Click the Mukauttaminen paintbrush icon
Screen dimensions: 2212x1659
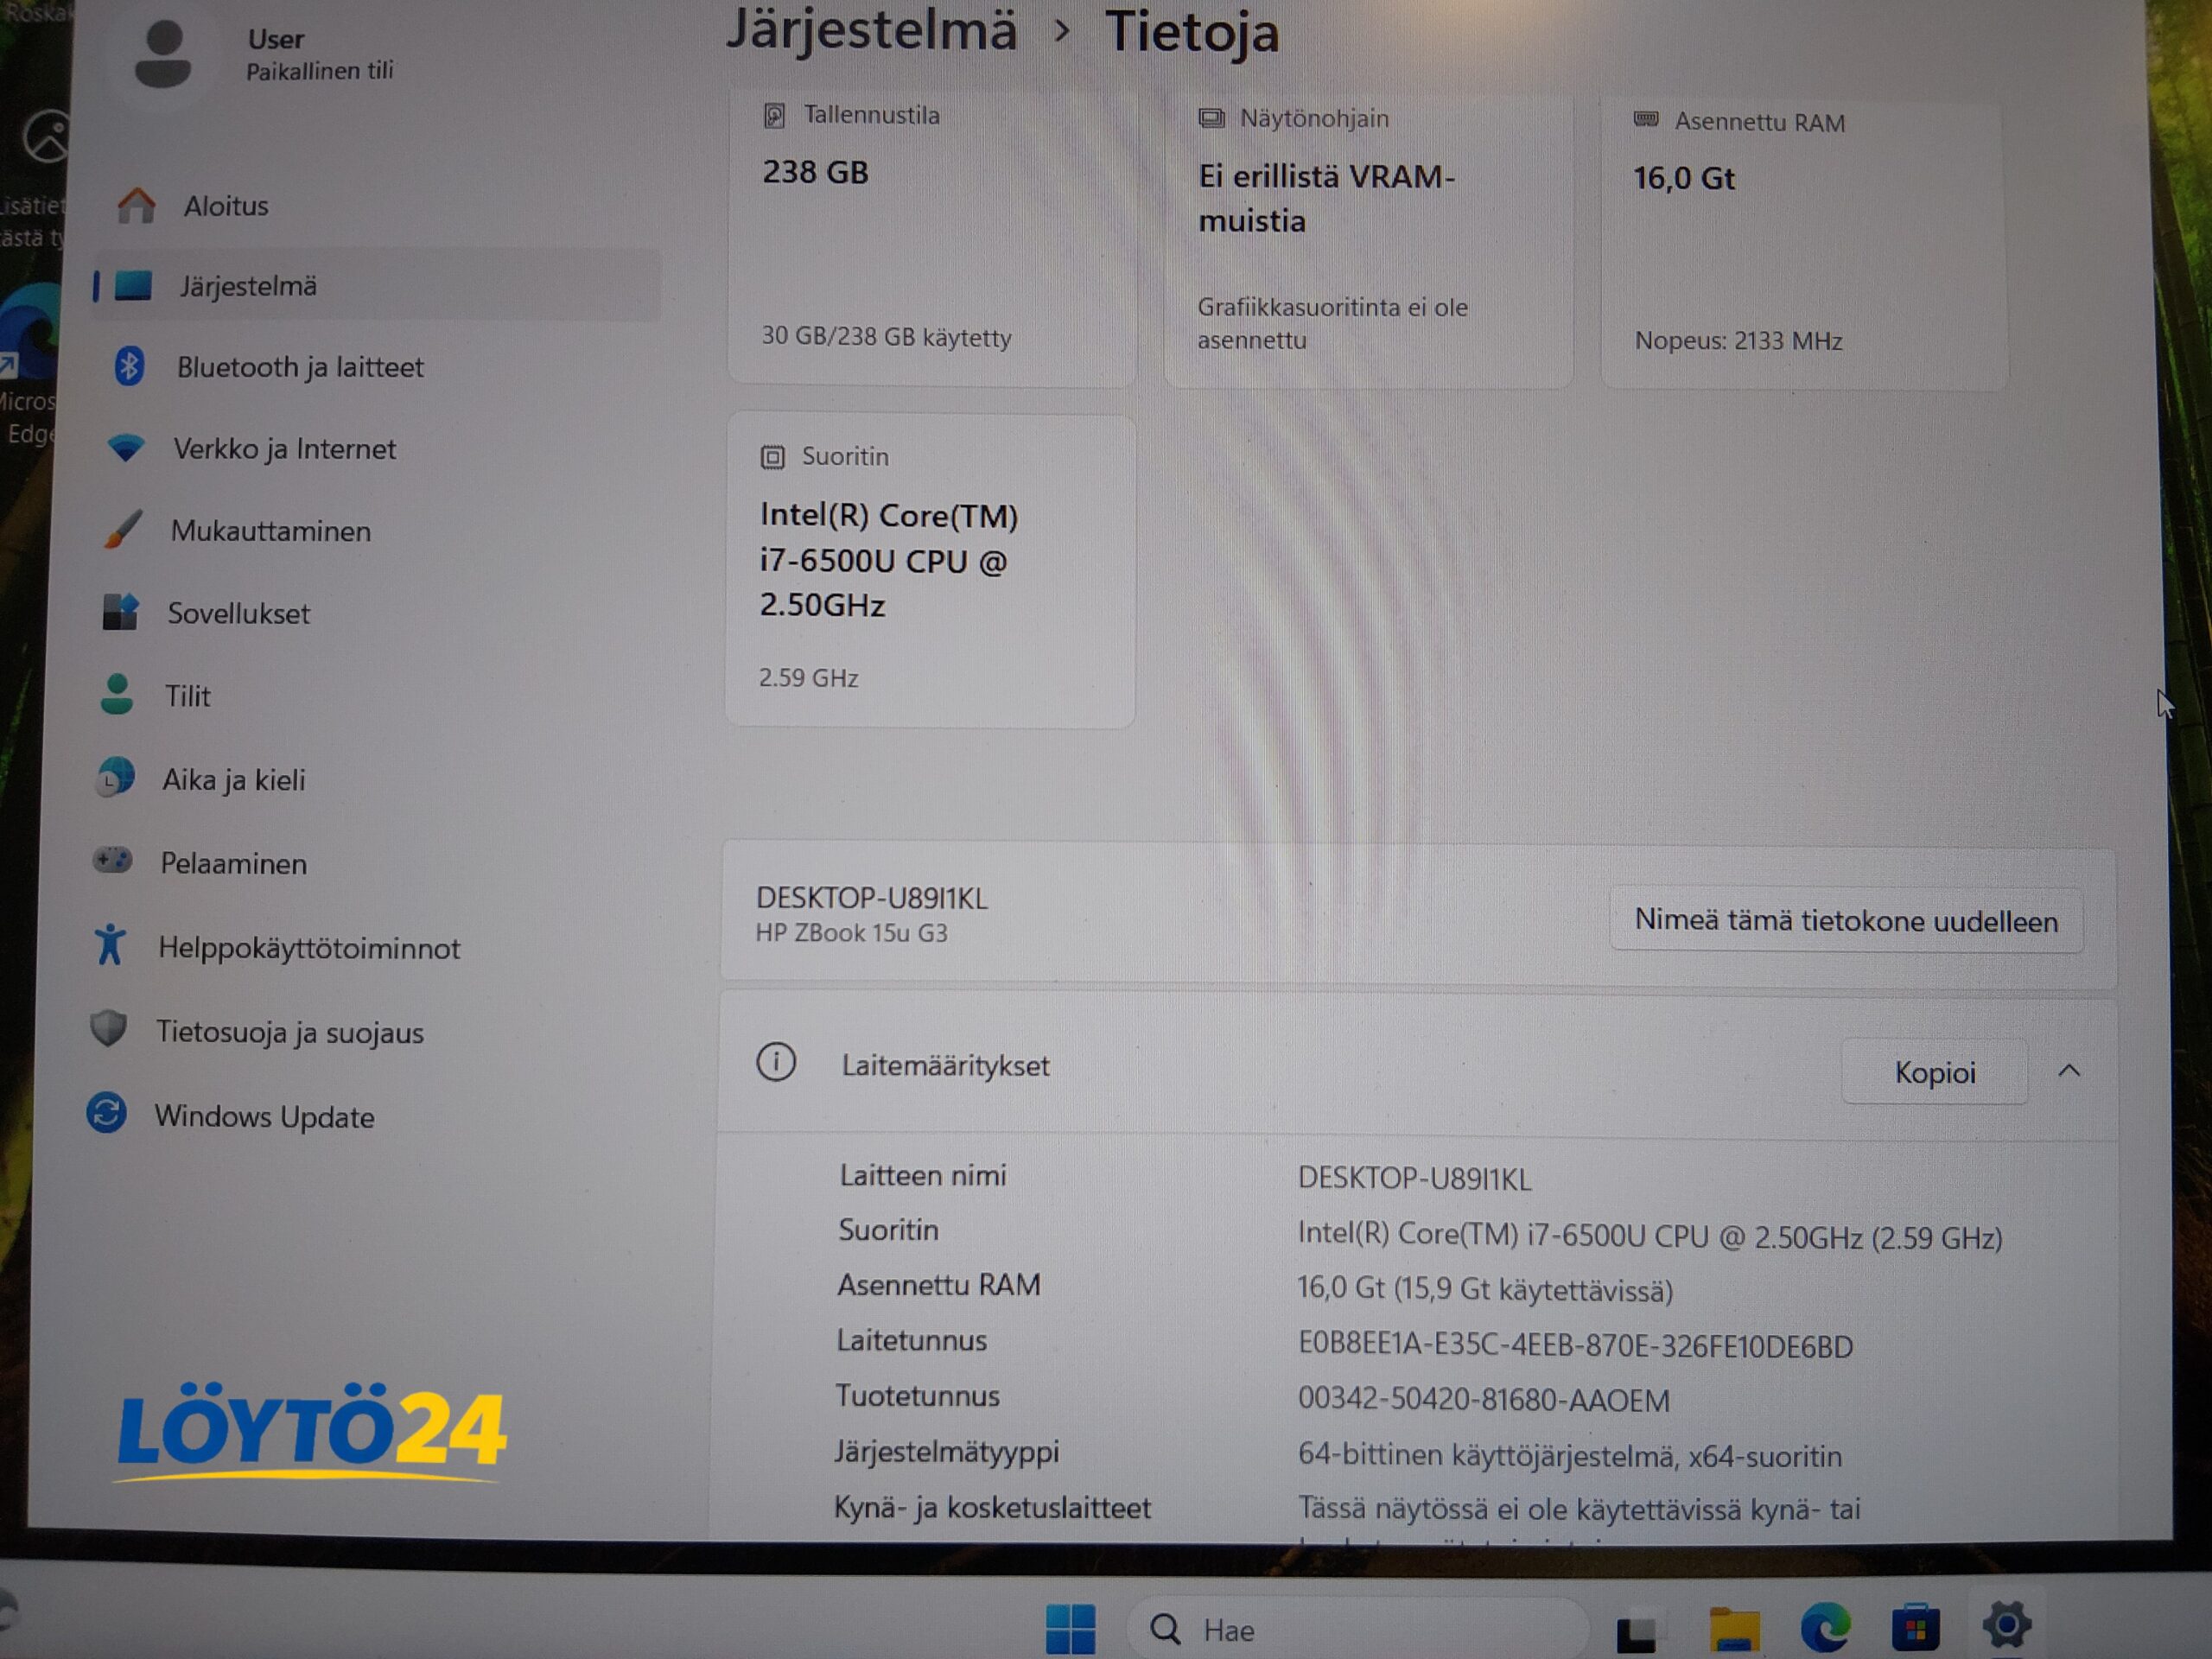pos(123,530)
